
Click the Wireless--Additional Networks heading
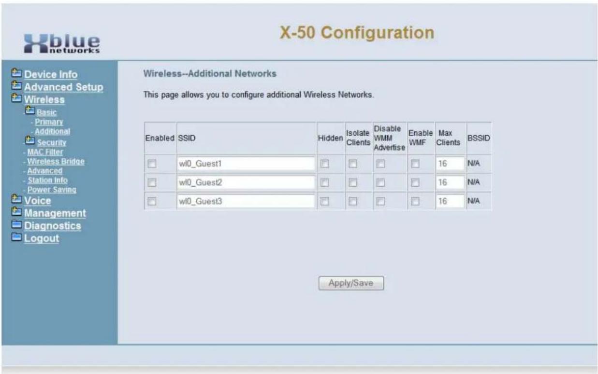point(210,74)
